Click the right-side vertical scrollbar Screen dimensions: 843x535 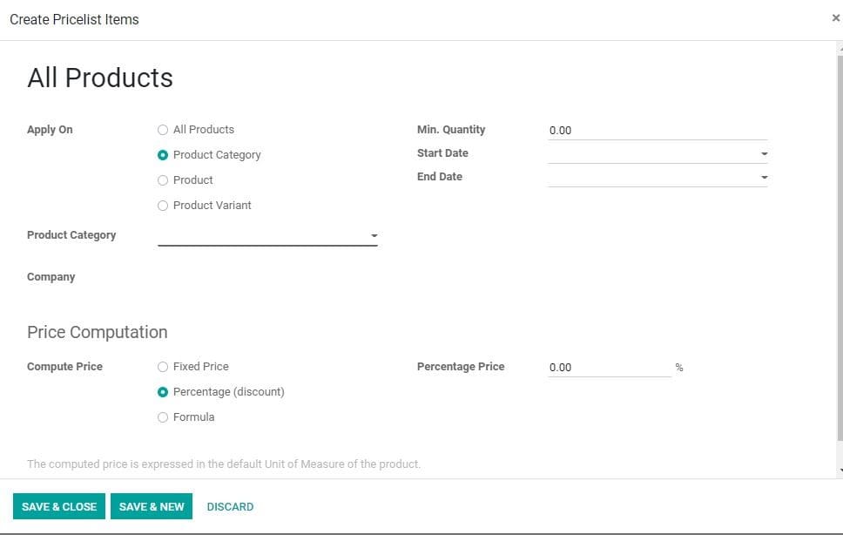(839, 261)
